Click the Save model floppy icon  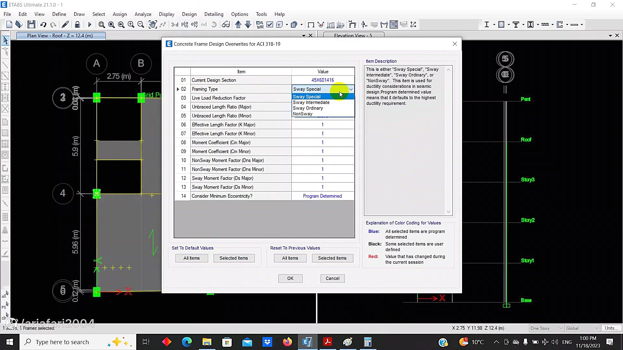pyautogui.click(x=31, y=24)
